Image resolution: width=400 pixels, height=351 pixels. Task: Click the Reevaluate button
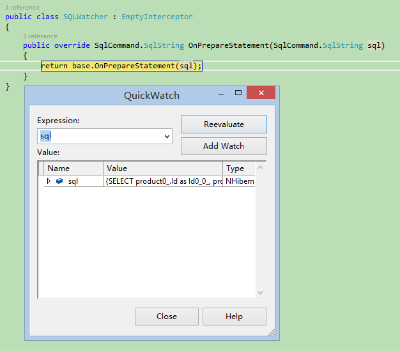click(224, 124)
